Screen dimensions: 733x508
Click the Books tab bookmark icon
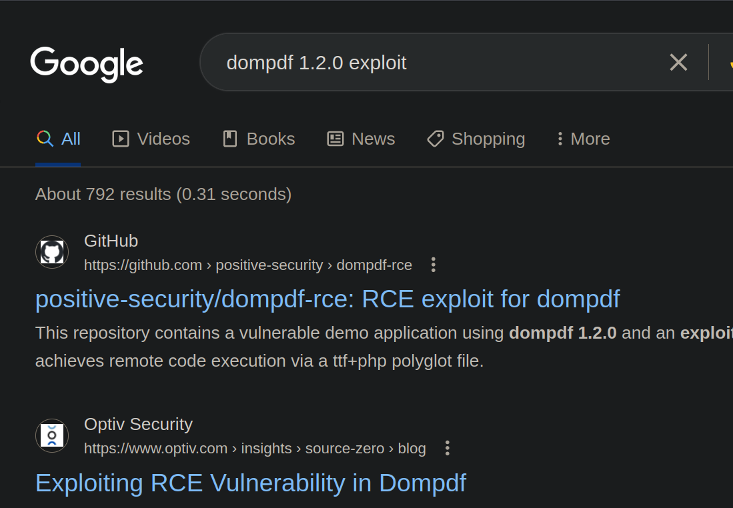point(230,139)
